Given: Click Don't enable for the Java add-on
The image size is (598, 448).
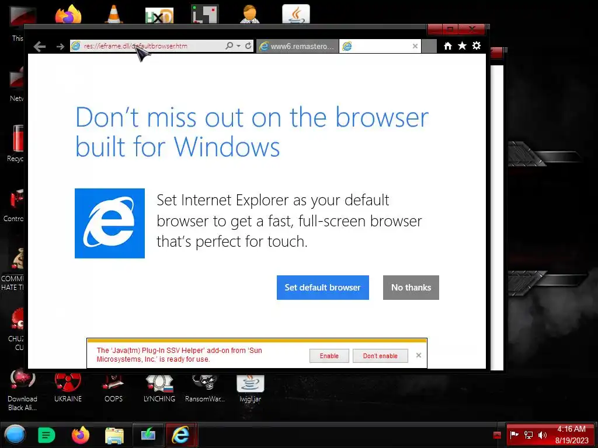Looking at the screenshot, I should click(380, 356).
